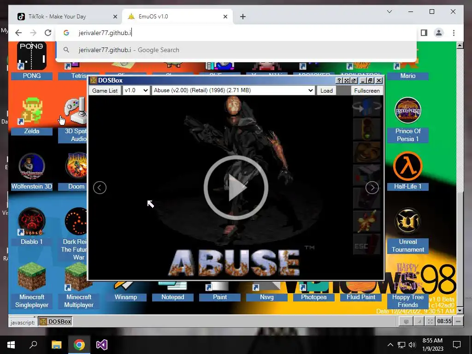Open Windows taskbar search
The image size is (472, 354).
tap(33, 345)
